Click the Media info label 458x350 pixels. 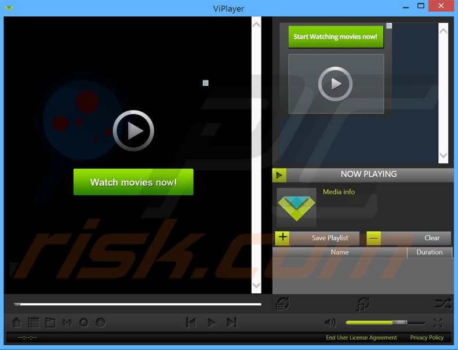coord(339,192)
